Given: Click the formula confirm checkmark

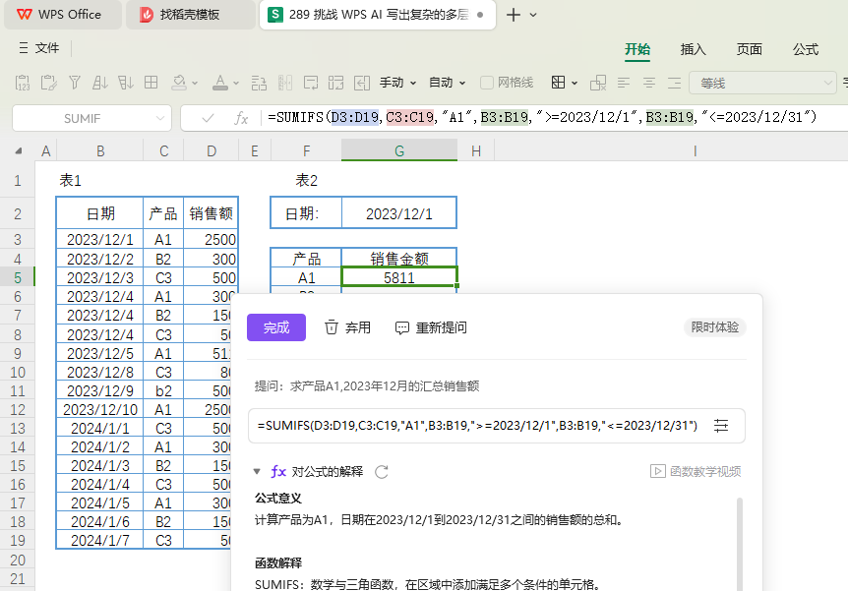Looking at the screenshot, I should point(208,118).
